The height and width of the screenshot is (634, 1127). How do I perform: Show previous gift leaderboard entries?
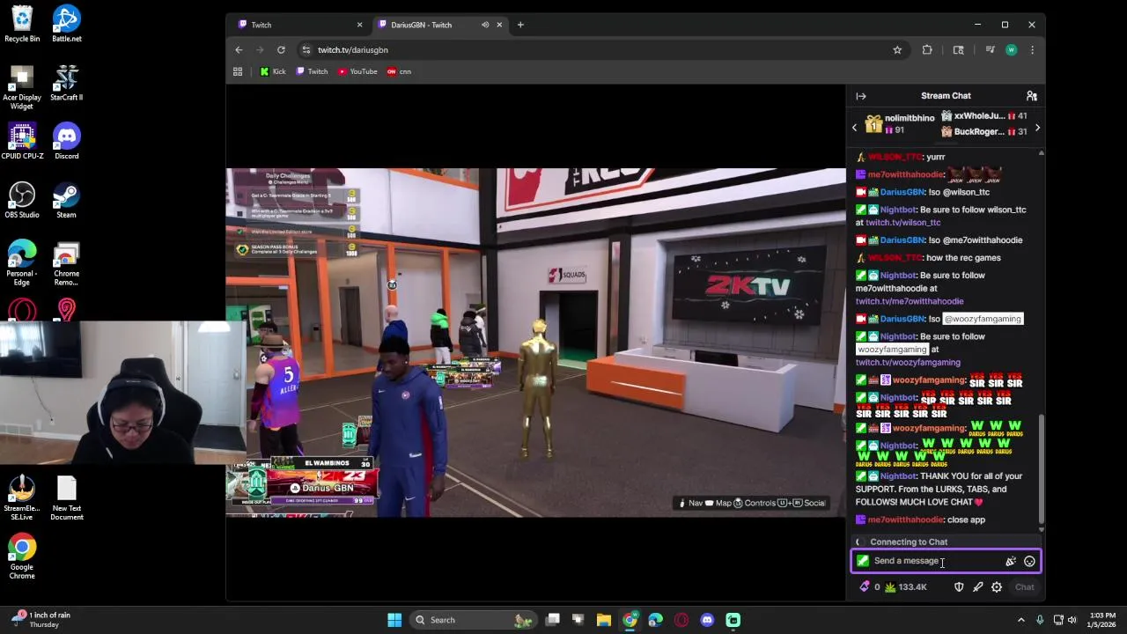[854, 129]
